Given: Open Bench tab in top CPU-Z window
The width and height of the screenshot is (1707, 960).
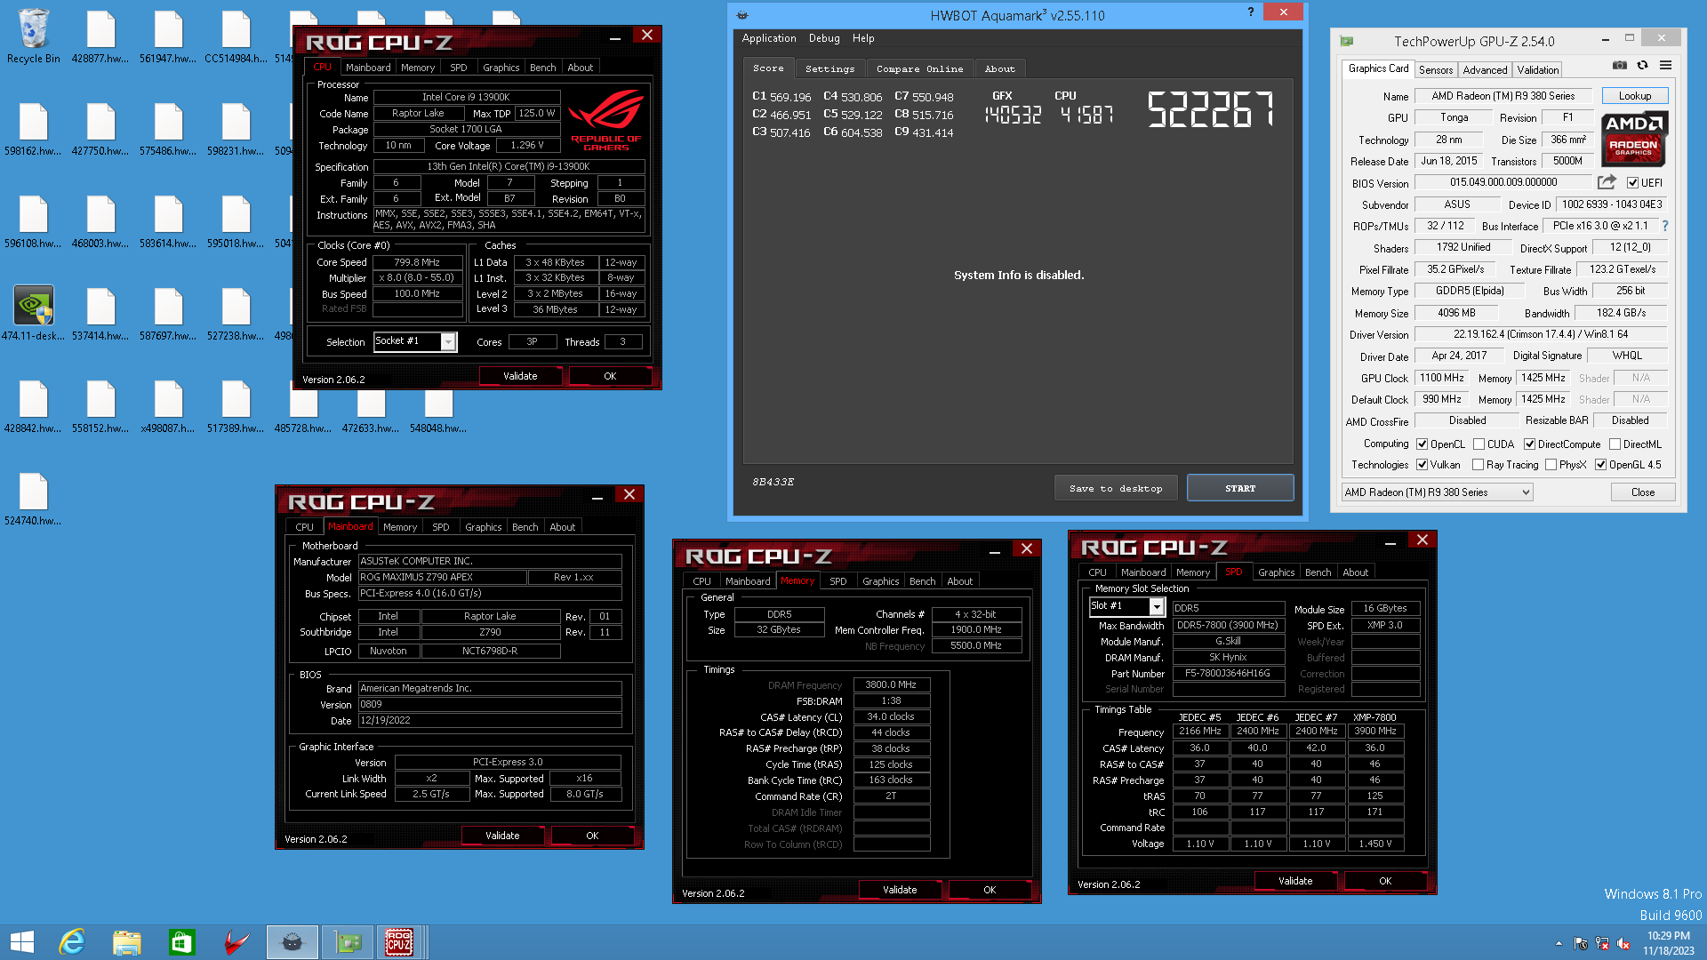Looking at the screenshot, I should click(x=542, y=68).
